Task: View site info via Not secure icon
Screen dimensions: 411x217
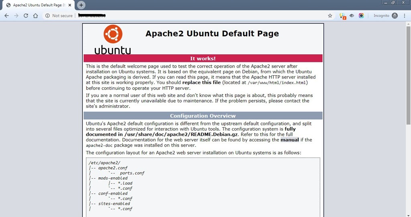Action: coord(47,16)
